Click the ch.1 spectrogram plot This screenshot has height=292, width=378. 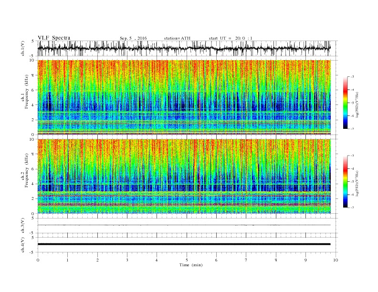184,97
